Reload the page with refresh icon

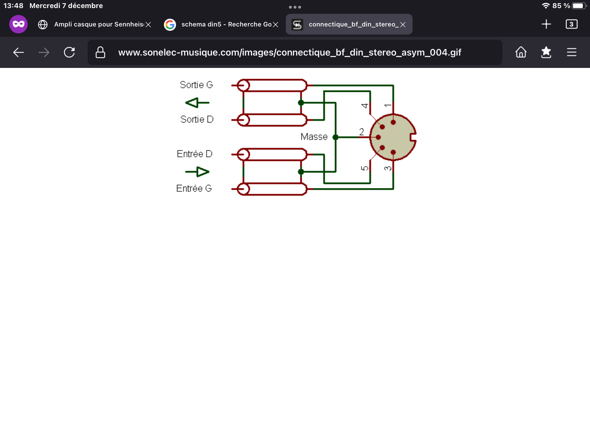point(69,52)
